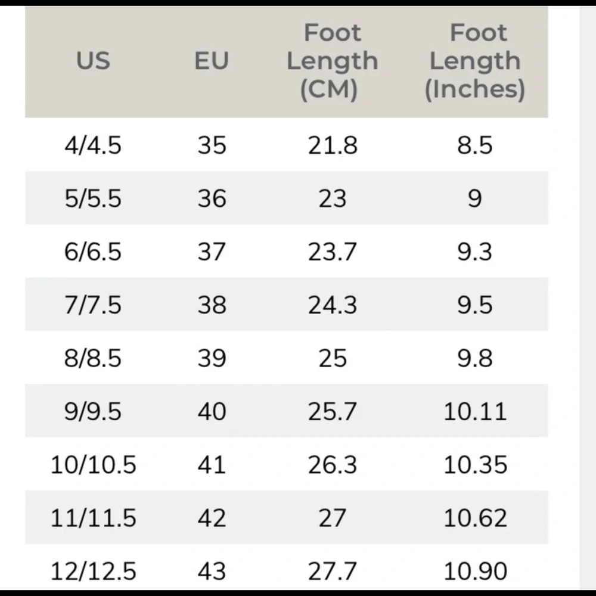
Task: Select the 10.11 inches value
Action: coord(475,411)
